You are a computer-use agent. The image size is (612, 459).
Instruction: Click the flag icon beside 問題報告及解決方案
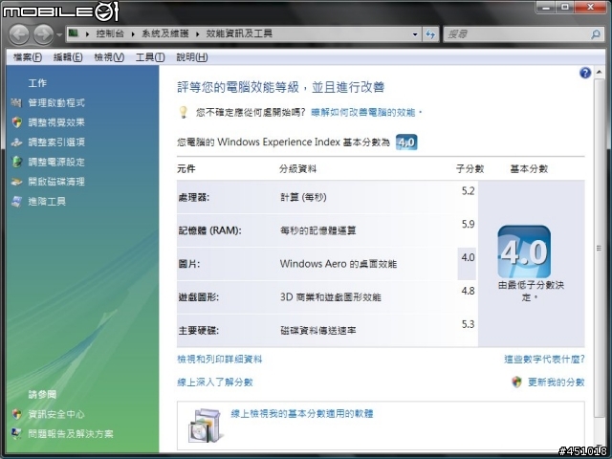(x=16, y=433)
